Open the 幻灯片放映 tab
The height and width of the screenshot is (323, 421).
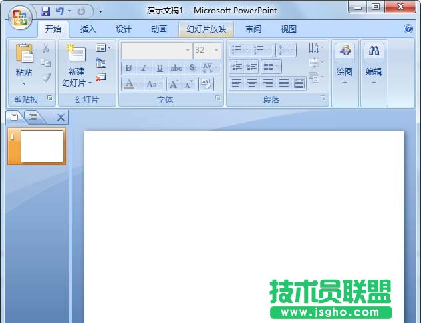point(206,29)
